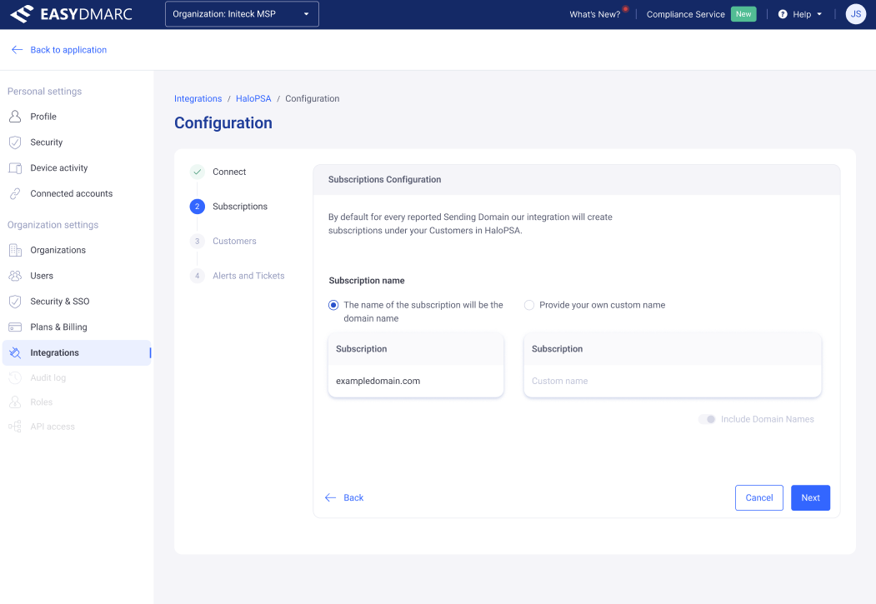Open Audit log page
The width and height of the screenshot is (876, 604).
pyautogui.click(x=48, y=377)
